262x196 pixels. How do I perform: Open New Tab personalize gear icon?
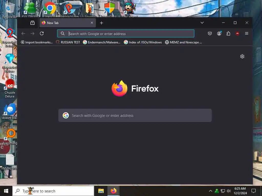point(242,56)
